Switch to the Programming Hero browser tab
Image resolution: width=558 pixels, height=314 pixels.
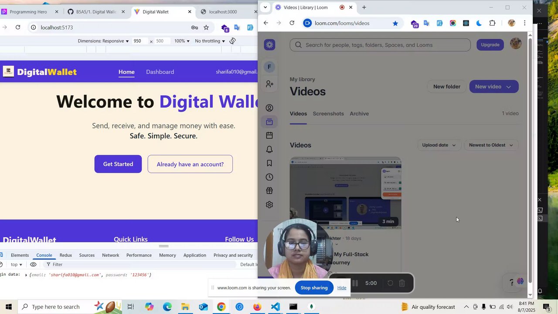point(28,12)
